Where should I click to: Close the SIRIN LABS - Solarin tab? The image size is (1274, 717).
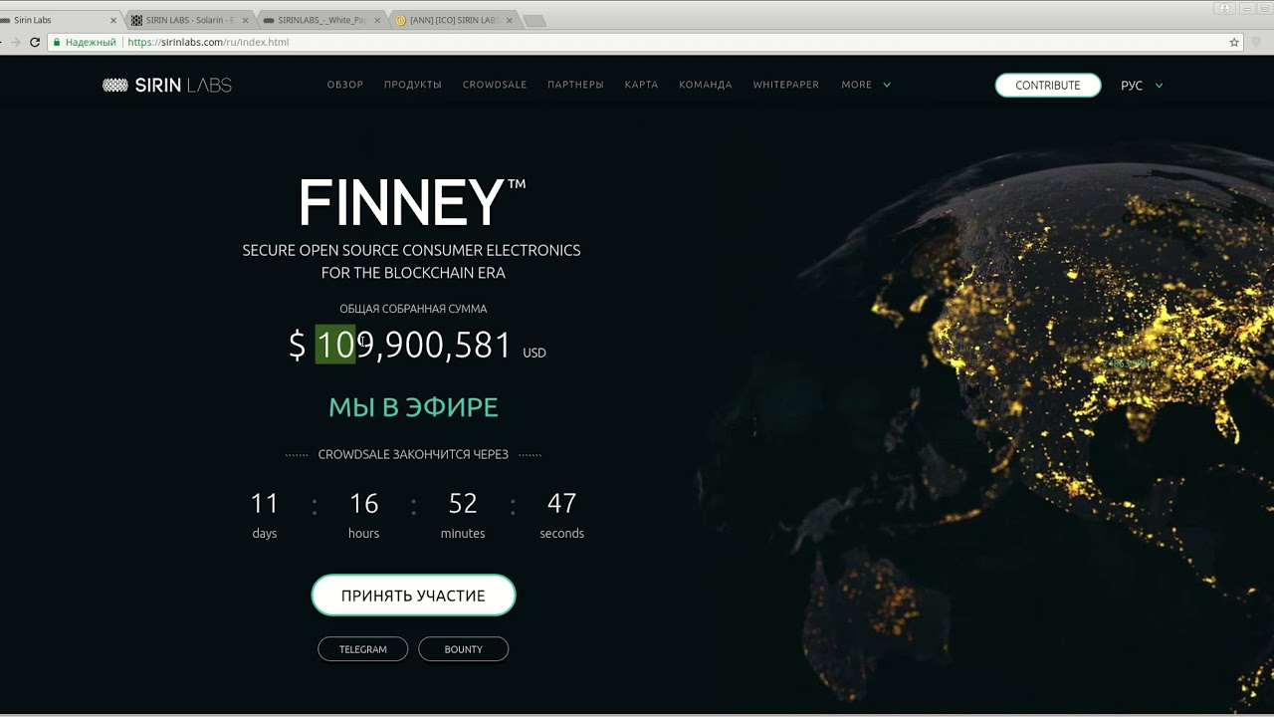(x=246, y=20)
